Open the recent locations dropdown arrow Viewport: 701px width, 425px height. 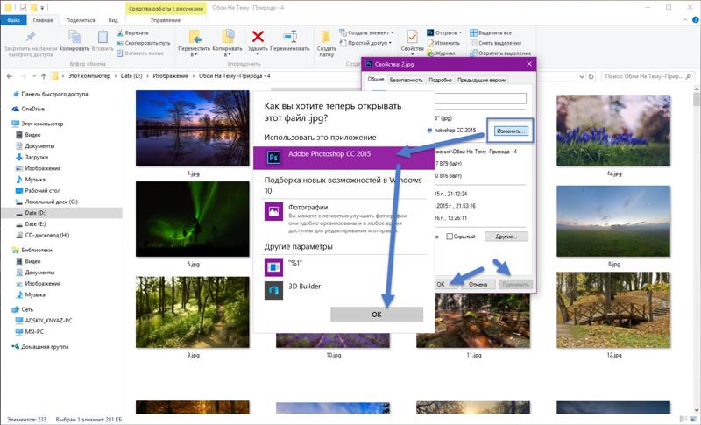[34, 76]
